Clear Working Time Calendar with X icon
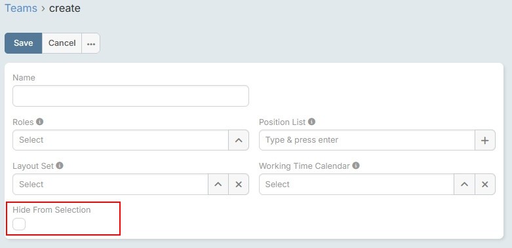 (485, 184)
